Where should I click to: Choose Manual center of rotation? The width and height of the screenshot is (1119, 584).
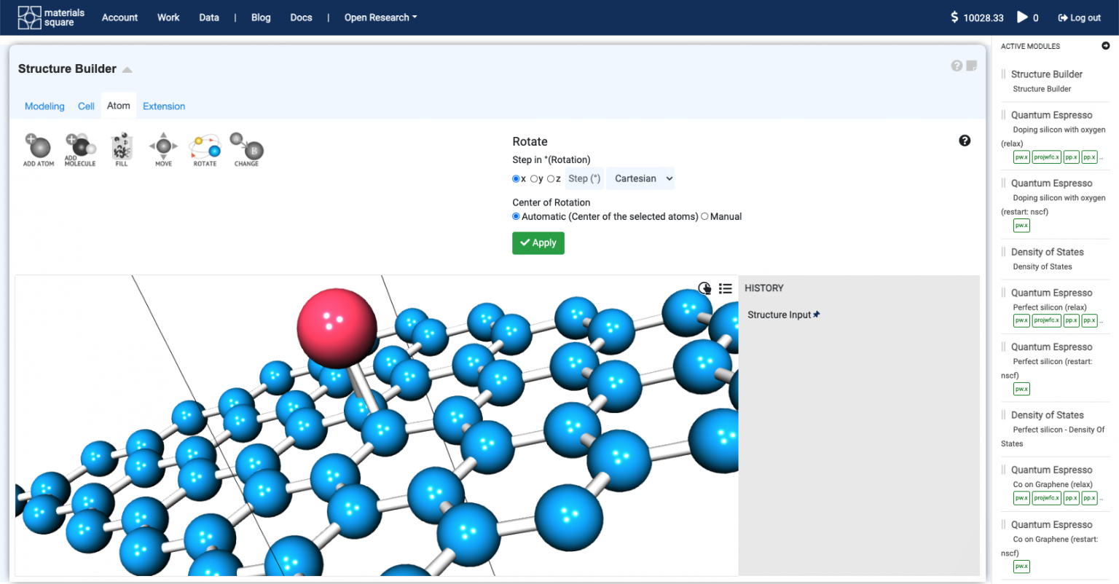(704, 216)
